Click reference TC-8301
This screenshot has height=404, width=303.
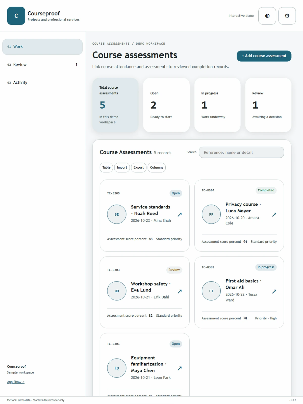[x=113, y=344]
